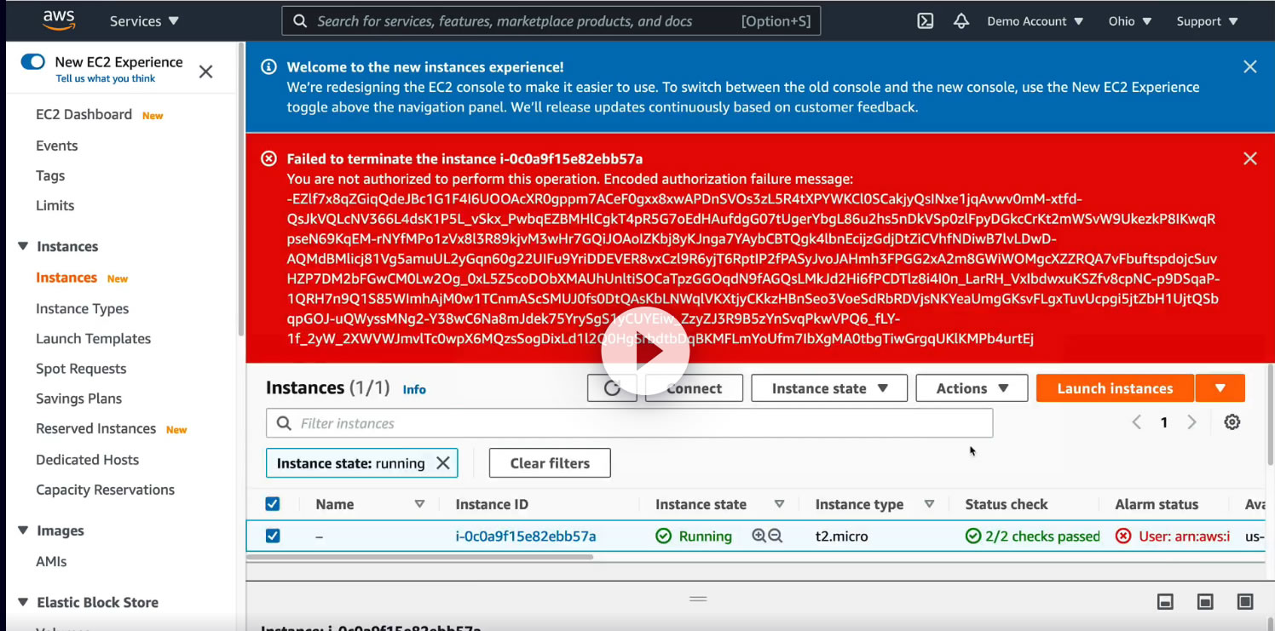Screen dimensions: 1275x631
Task: Click the zoom-in icon beside Running state
Action: coord(759,536)
